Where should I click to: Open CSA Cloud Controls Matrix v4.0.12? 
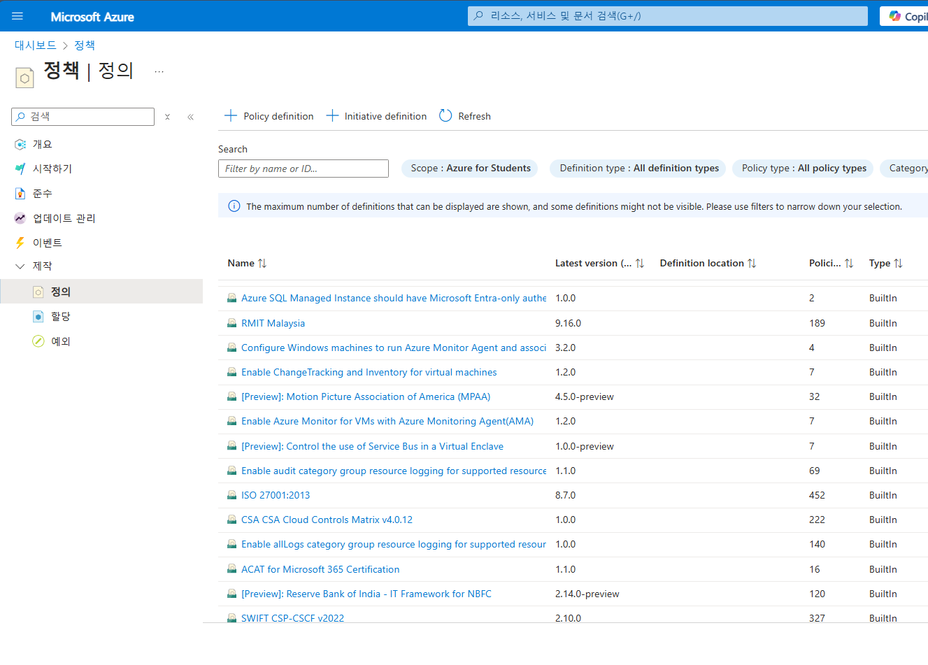click(327, 520)
